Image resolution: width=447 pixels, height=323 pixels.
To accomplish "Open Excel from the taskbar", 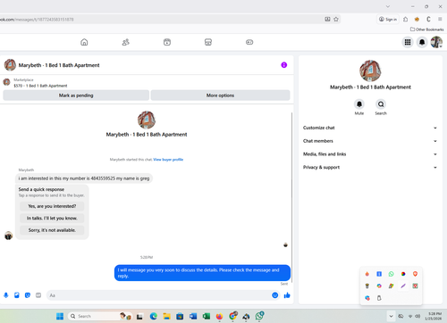I will (207, 316).
